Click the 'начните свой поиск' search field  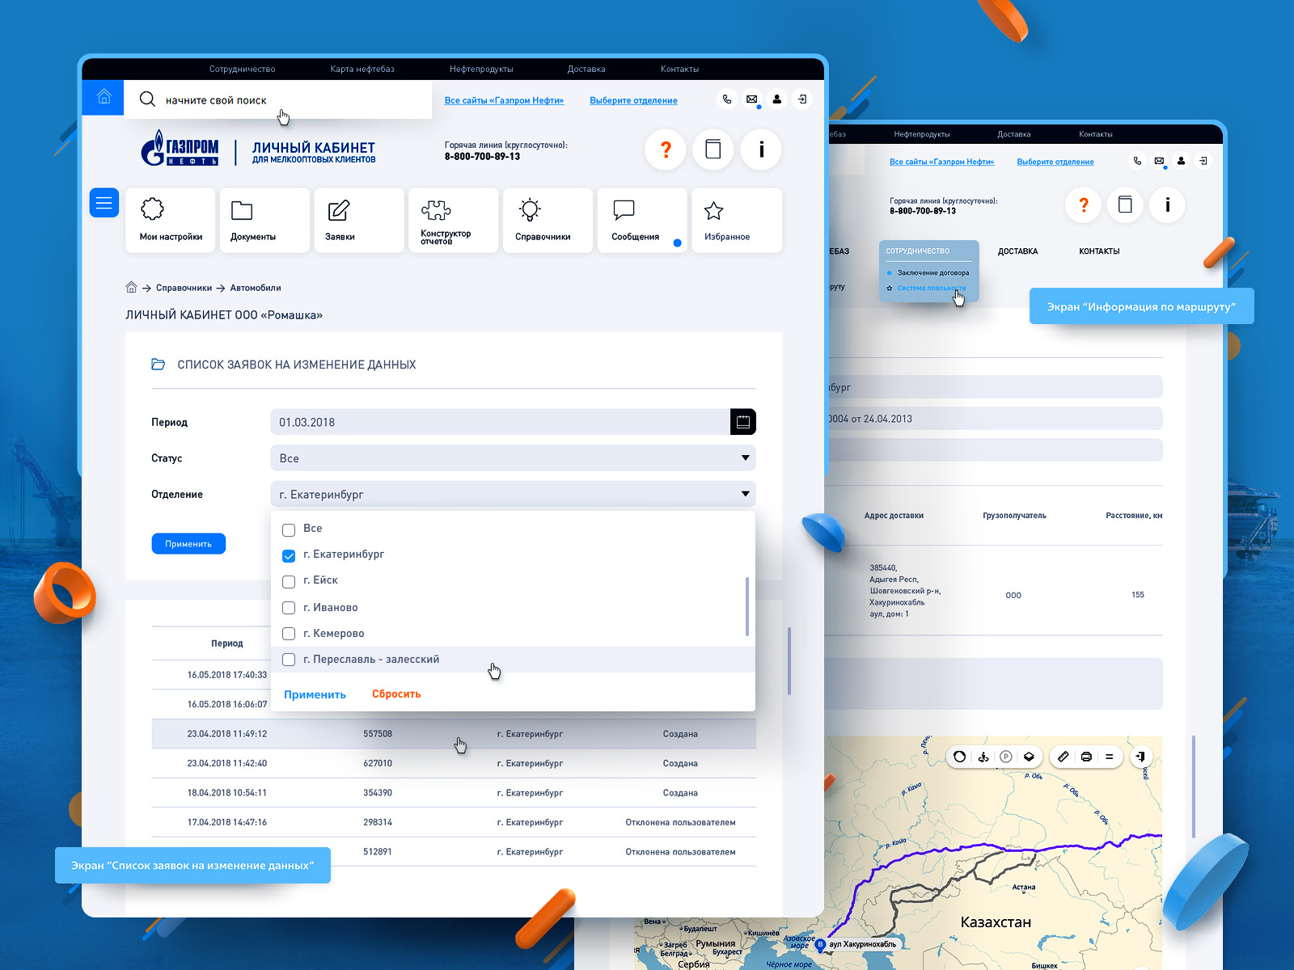coord(277,99)
